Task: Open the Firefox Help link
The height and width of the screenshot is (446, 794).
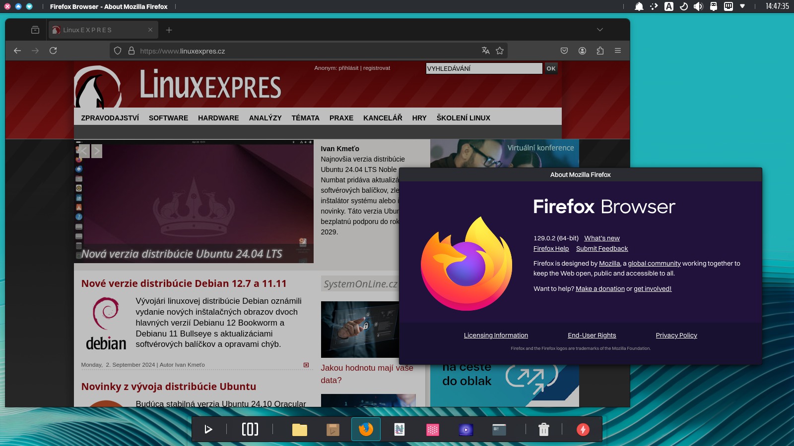Action: point(551,248)
